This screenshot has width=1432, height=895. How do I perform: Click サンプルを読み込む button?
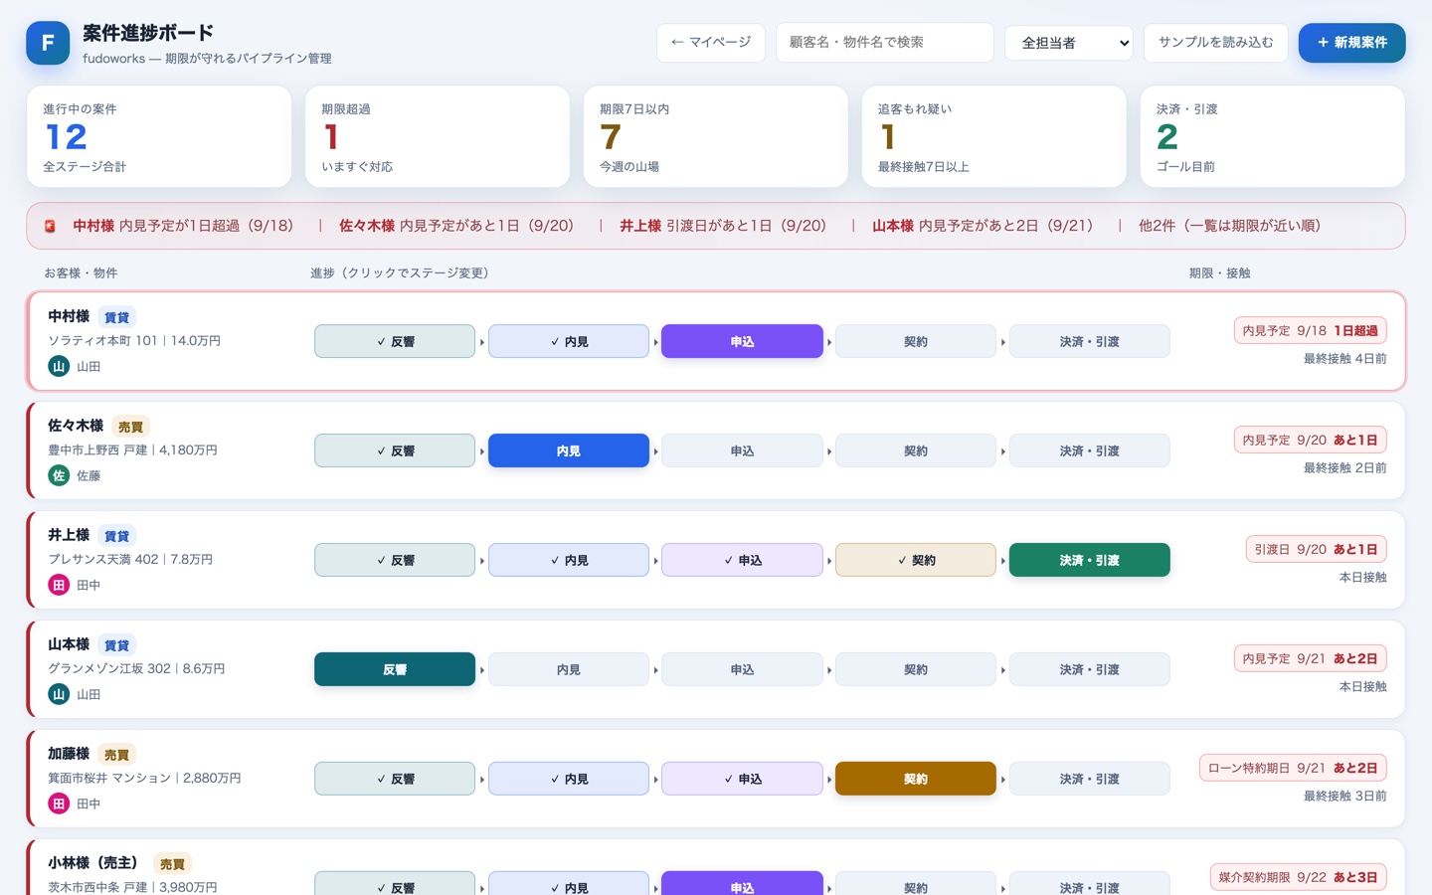point(1215,43)
